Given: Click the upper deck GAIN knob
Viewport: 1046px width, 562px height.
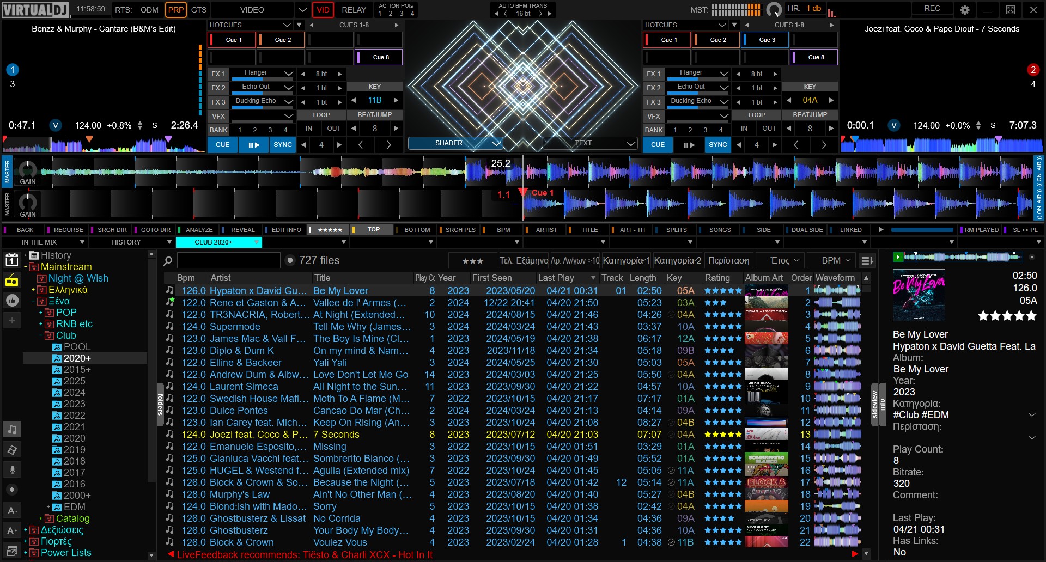Looking at the screenshot, I should [x=28, y=169].
